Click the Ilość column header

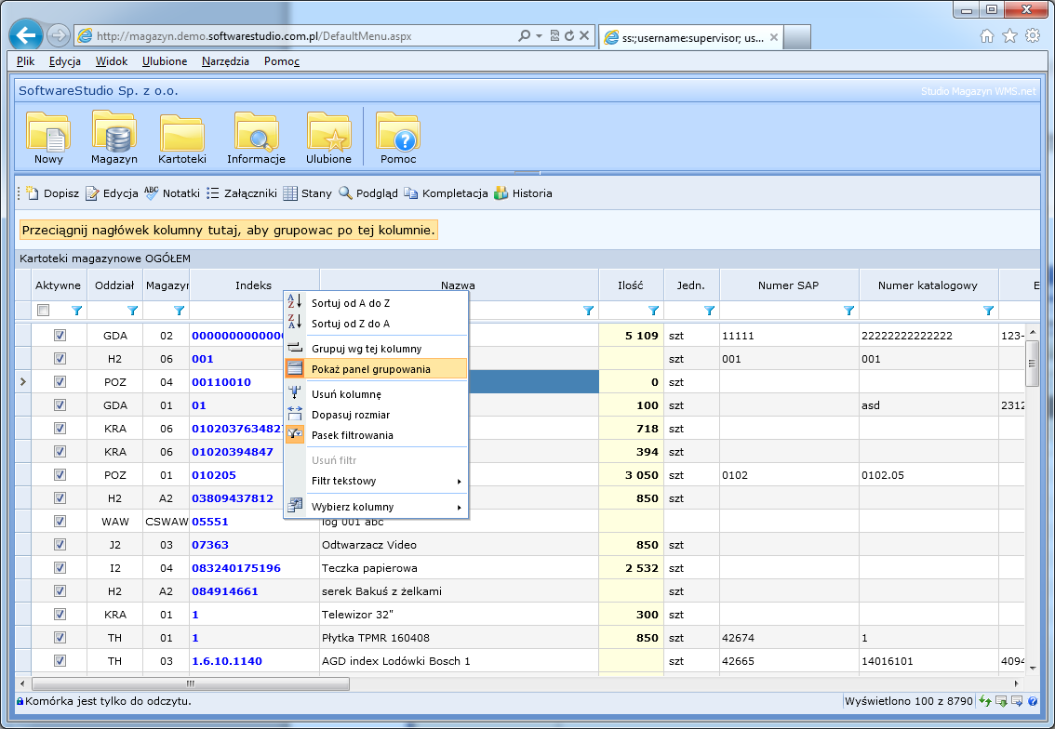(631, 285)
